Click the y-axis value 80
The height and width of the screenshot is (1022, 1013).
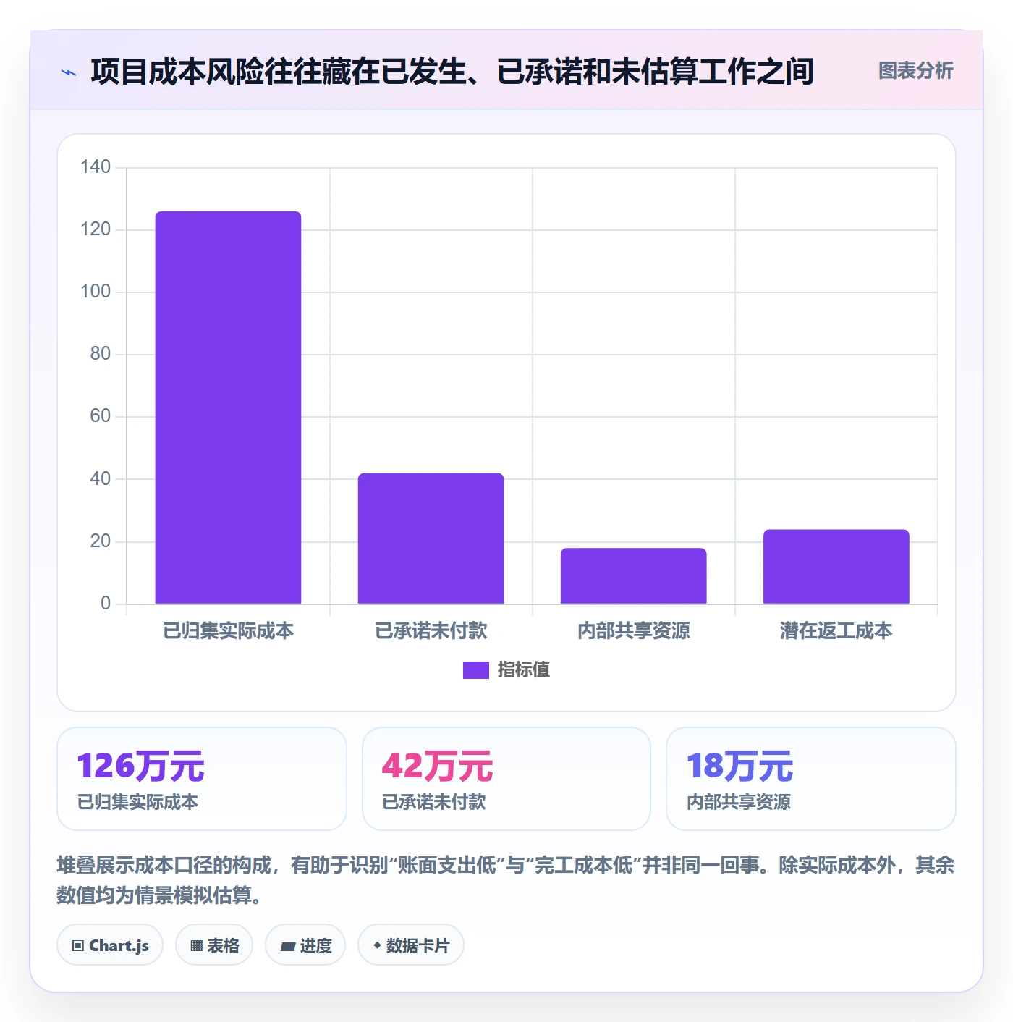point(101,354)
